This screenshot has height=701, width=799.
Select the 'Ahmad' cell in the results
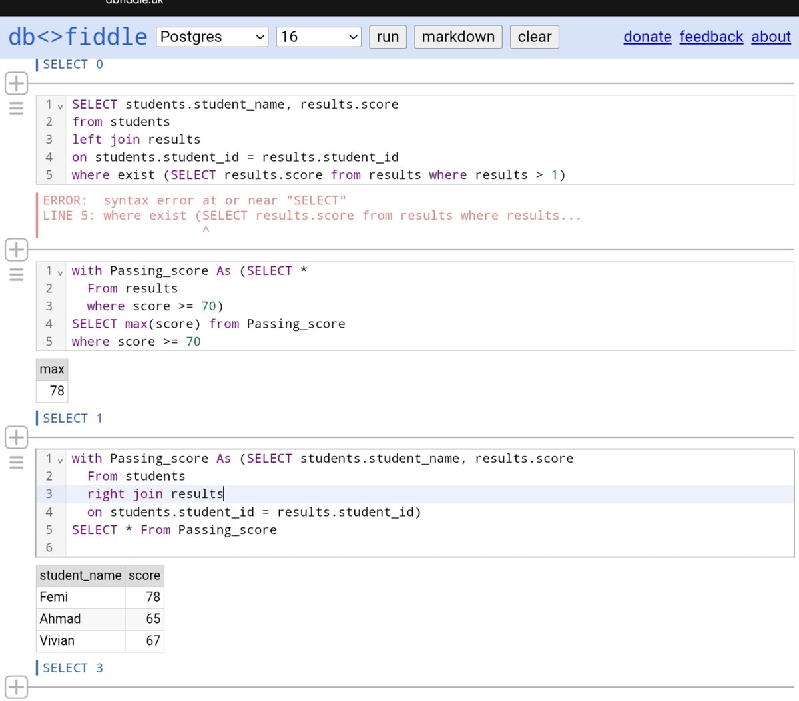click(81, 619)
